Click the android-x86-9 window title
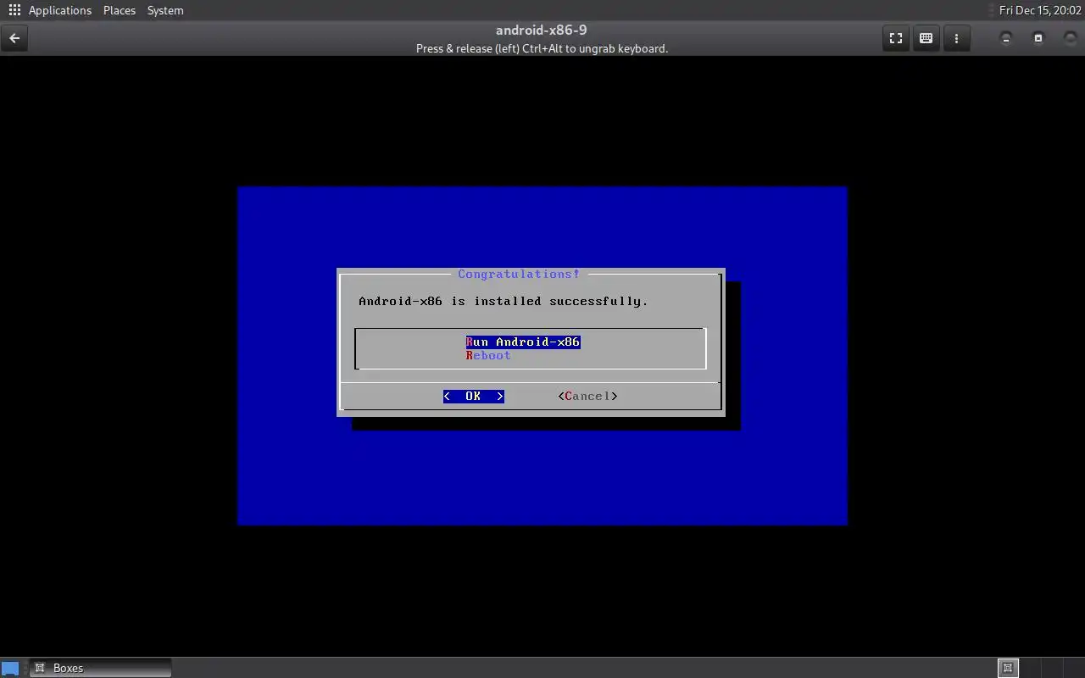Image resolution: width=1085 pixels, height=678 pixels. [542, 31]
